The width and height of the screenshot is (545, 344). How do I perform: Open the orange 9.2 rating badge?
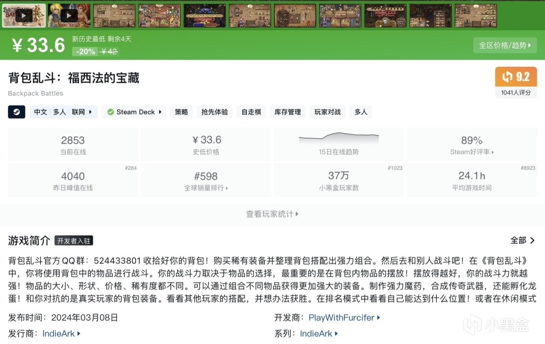click(x=516, y=77)
